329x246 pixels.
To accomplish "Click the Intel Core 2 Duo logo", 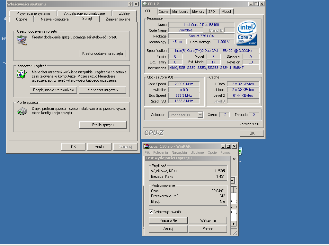I will 247,33.
